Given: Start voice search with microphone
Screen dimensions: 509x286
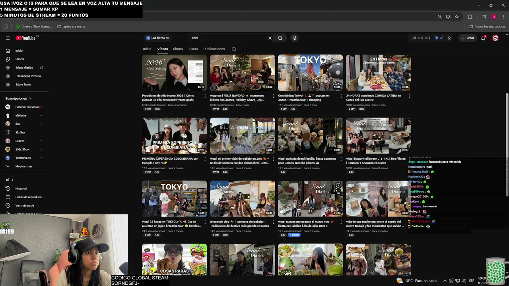Looking at the screenshot, I should pos(294,38).
